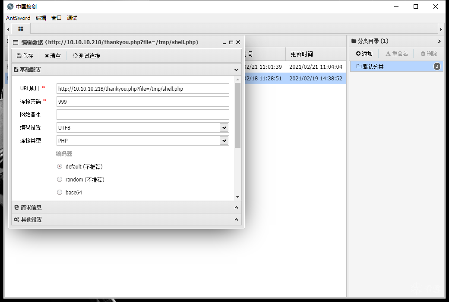Select the random (不推荐) encoder radio
449x302 pixels.
[x=60, y=179]
